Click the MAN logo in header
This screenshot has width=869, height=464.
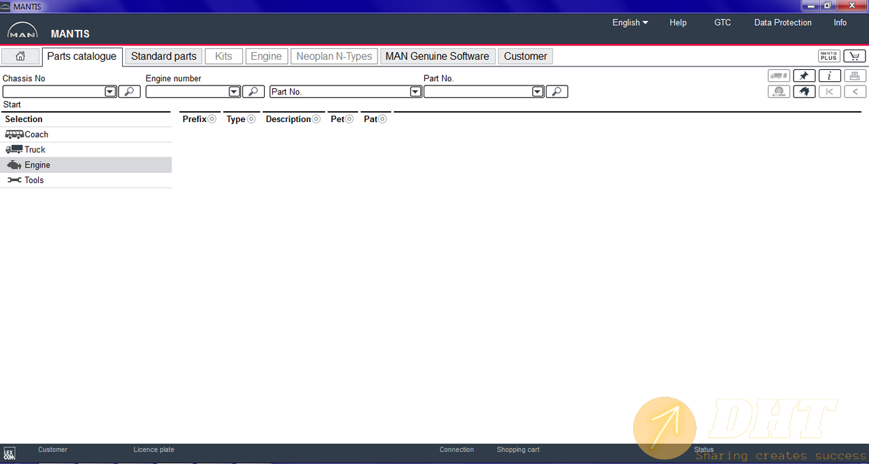22,31
